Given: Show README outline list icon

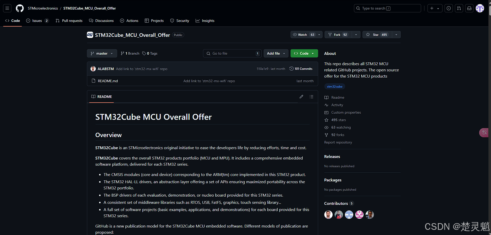Looking at the screenshot, I should (311, 97).
